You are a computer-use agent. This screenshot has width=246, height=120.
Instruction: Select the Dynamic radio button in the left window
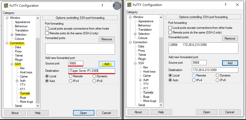[x=94, y=76]
